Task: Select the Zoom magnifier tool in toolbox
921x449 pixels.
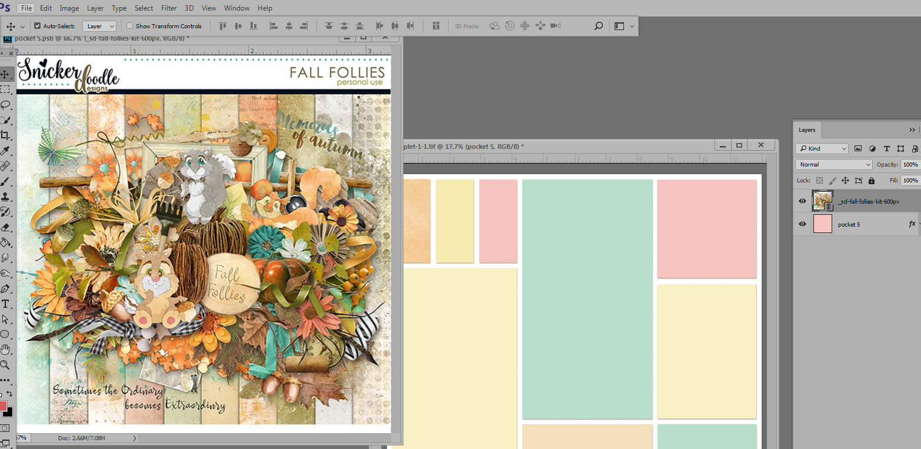Action: (x=5, y=365)
